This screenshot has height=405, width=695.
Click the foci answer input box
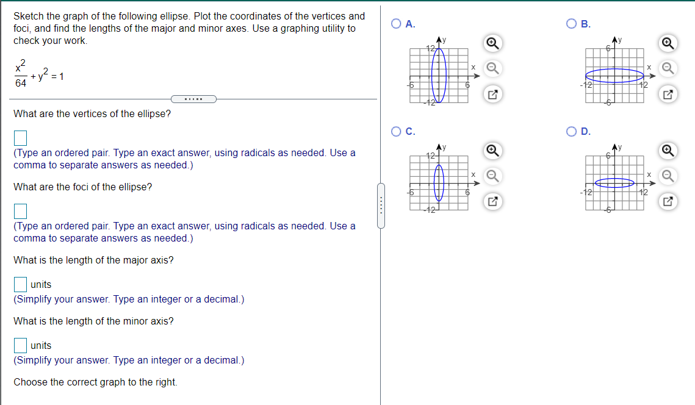click(21, 210)
